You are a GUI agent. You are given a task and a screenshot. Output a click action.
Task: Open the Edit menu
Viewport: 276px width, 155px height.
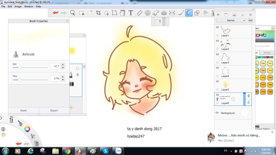(x=10, y=6)
